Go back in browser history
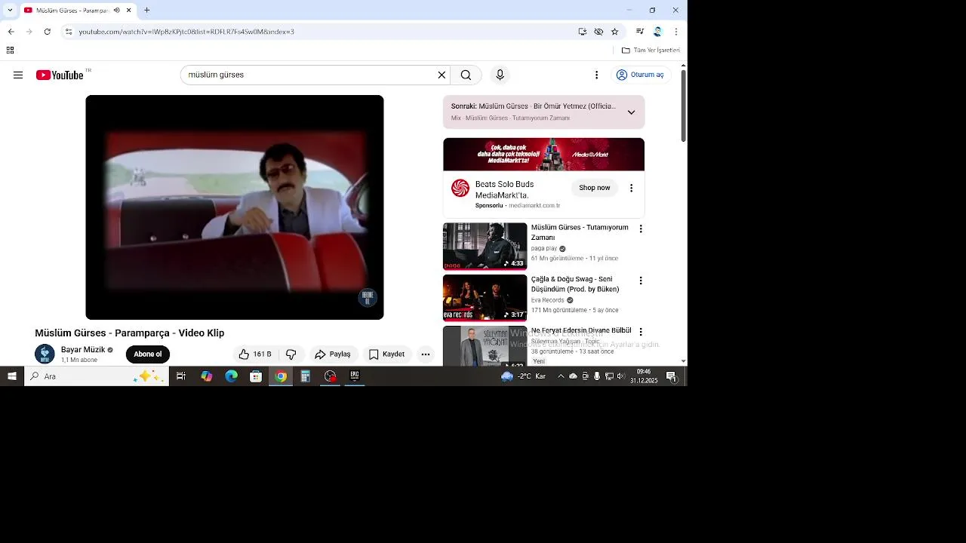 (11, 32)
